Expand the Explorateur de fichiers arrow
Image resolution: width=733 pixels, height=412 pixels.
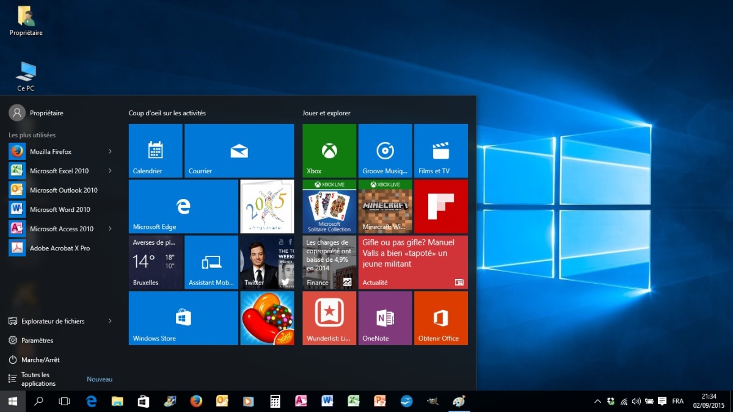point(110,321)
